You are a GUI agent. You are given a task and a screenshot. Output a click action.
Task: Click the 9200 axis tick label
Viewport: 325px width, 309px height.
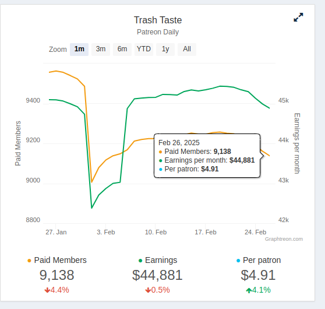[33, 141]
